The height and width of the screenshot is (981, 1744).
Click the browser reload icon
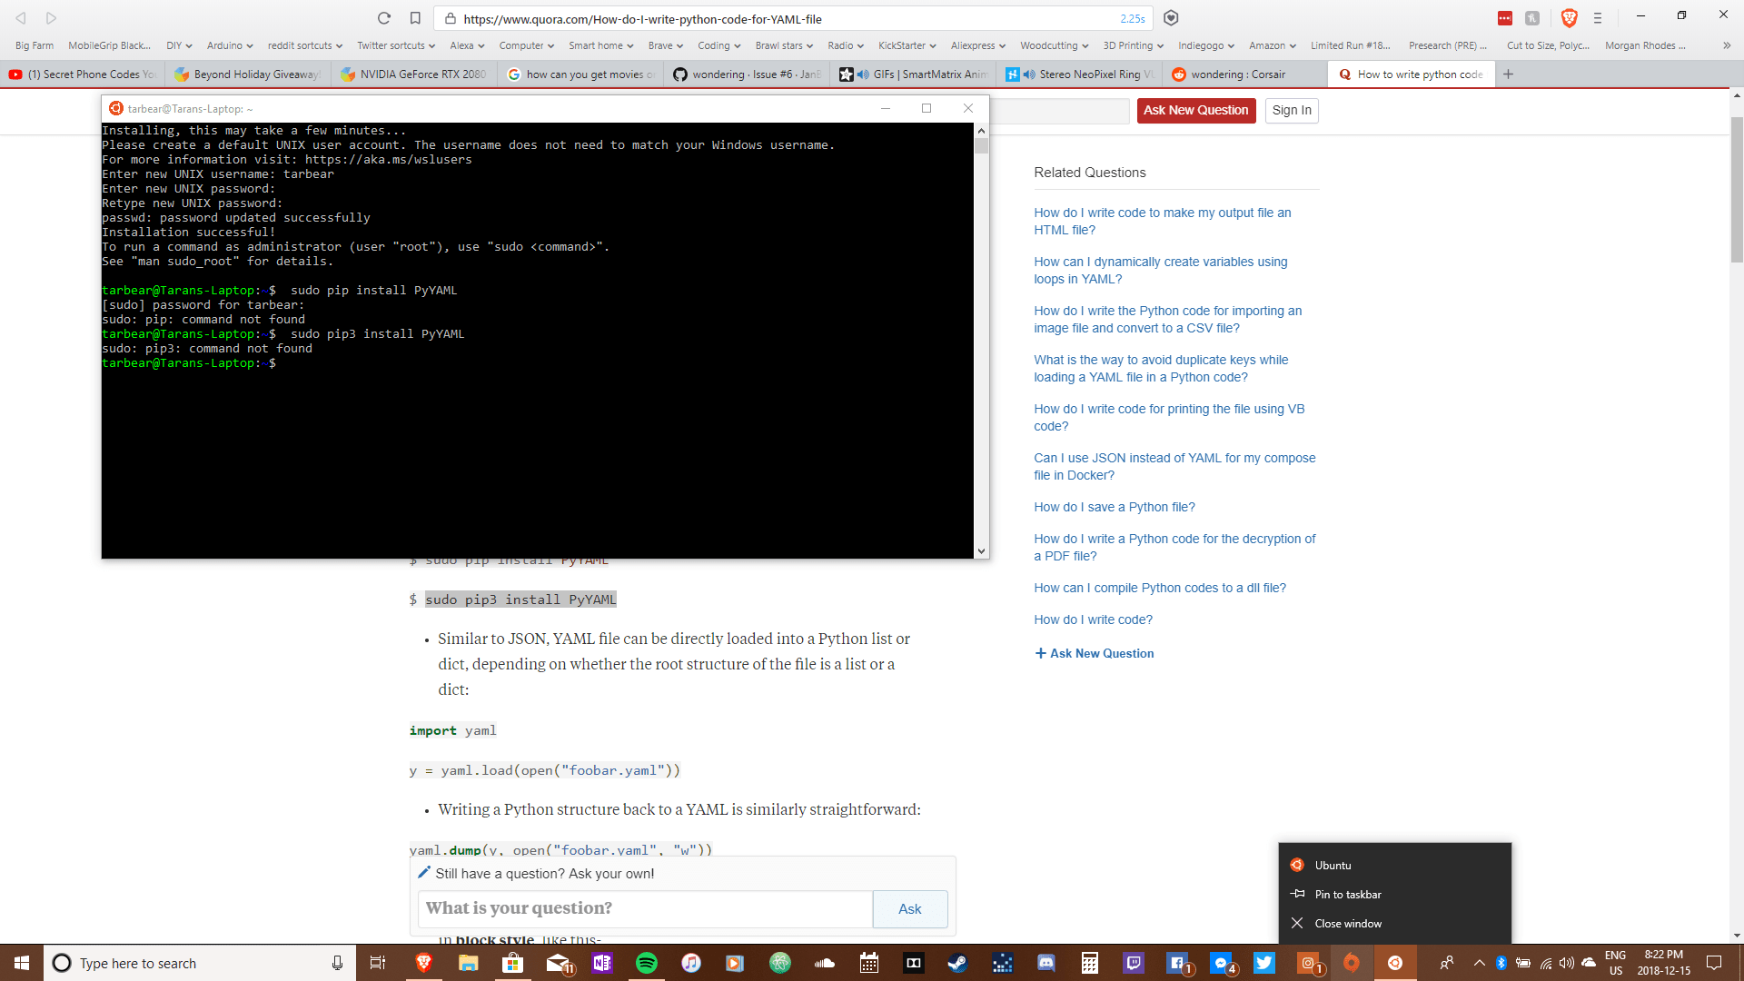pos(384,18)
